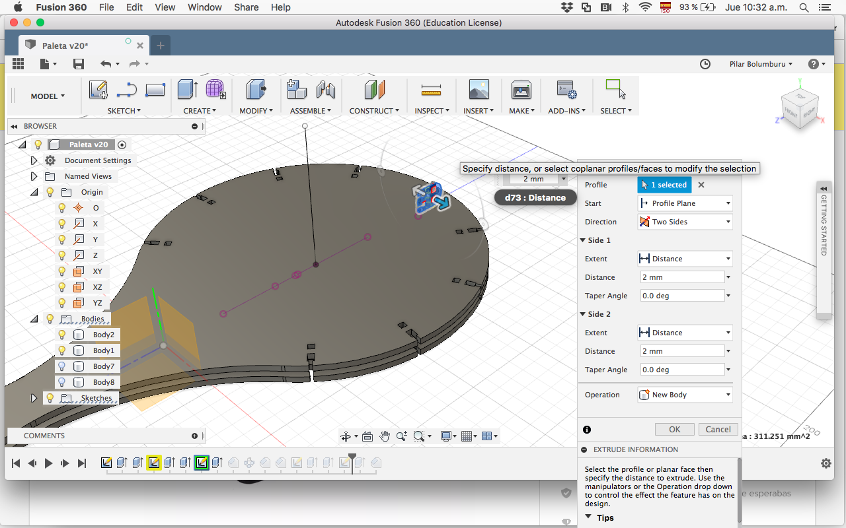Click the Side 1 Distance input field
This screenshot has height=528, width=846.
(x=682, y=277)
